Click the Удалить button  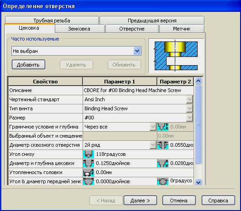point(76,65)
